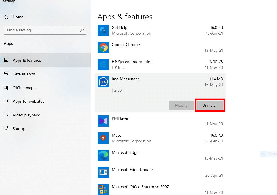Focus the Find a setting box

pyautogui.click(x=45, y=30)
